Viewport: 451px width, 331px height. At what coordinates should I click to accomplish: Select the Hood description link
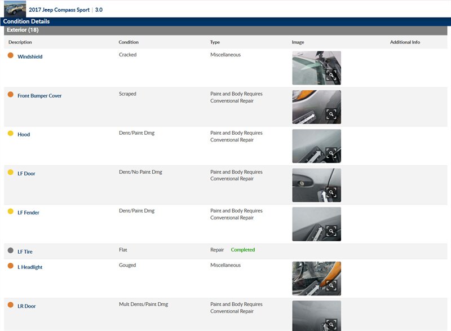click(x=24, y=135)
